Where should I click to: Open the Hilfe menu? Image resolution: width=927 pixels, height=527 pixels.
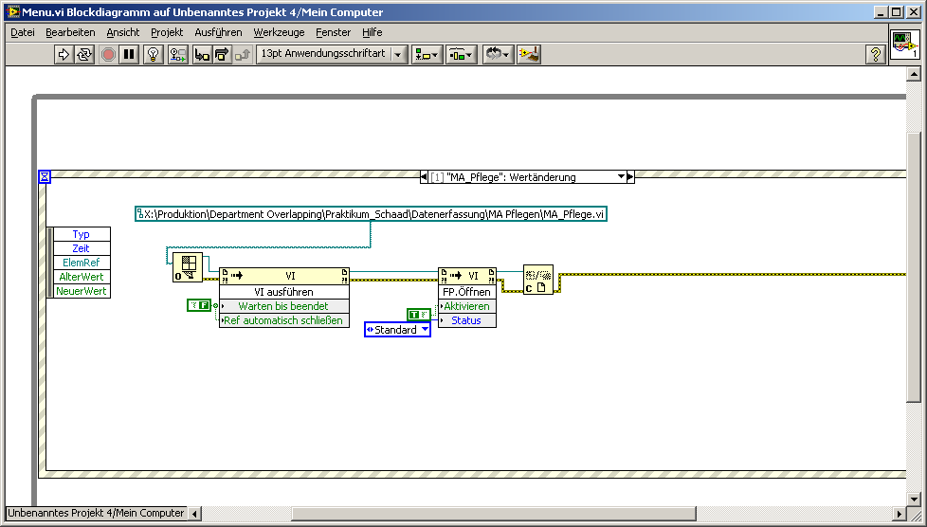[x=372, y=32]
